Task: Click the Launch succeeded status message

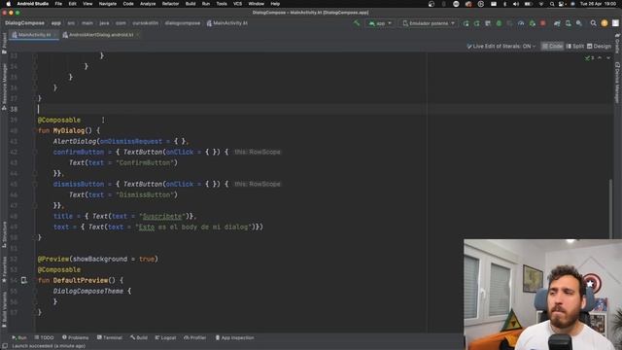Action: [x=49, y=346]
